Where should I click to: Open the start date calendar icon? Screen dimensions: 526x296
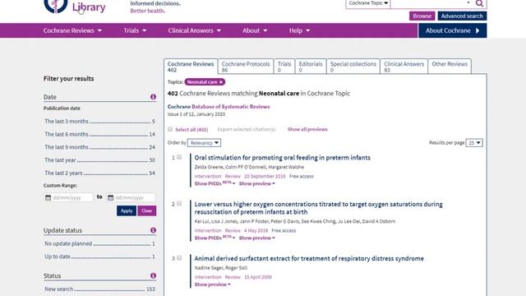(48, 197)
